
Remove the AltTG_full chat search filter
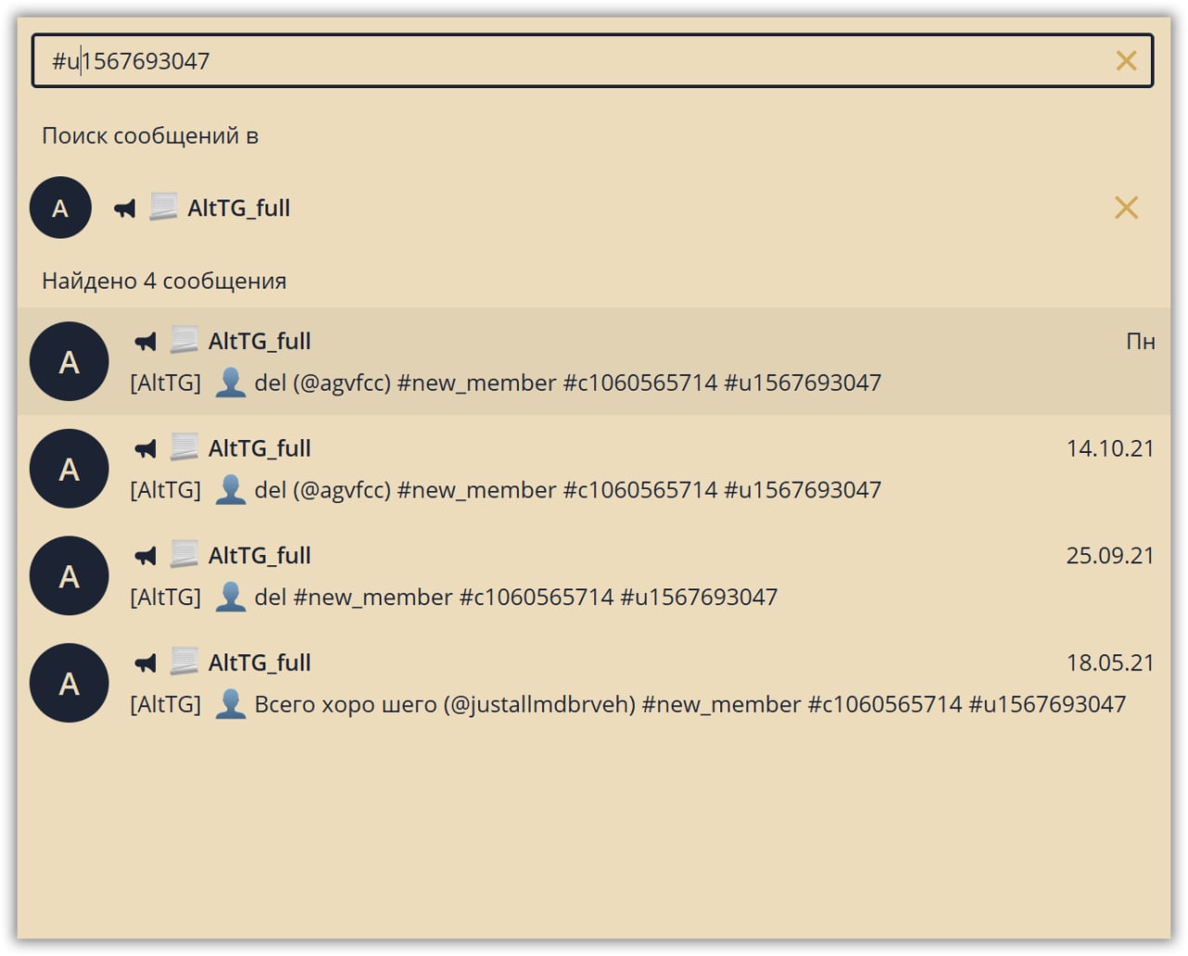tap(1126, 208)
